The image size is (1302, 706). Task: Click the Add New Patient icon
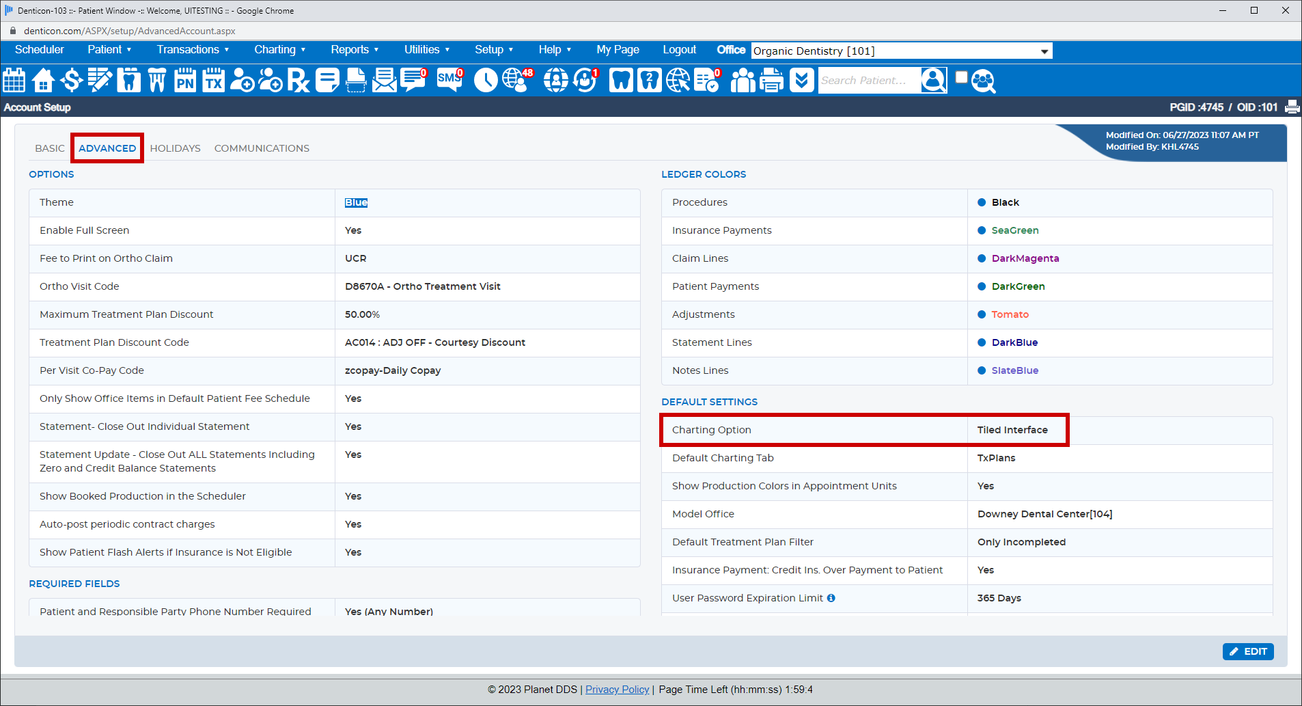pos(241,80)
